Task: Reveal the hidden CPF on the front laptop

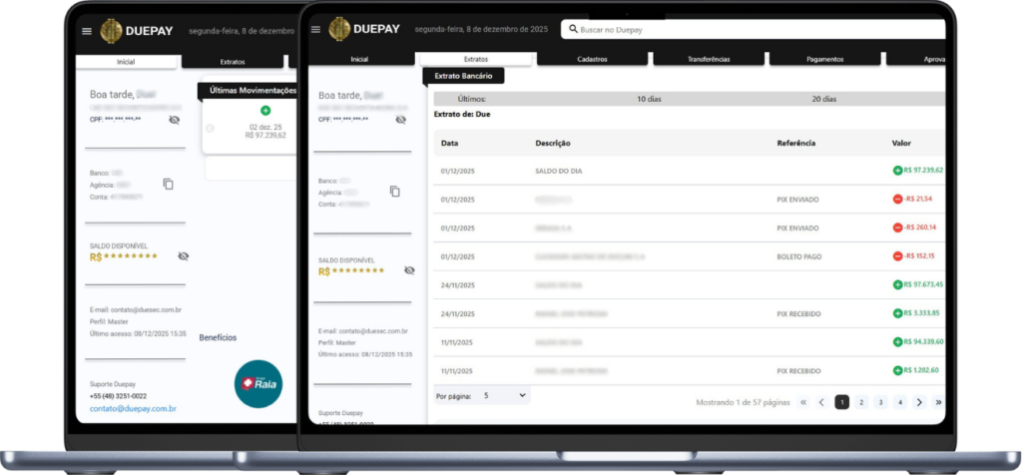Action: [401, 120]
